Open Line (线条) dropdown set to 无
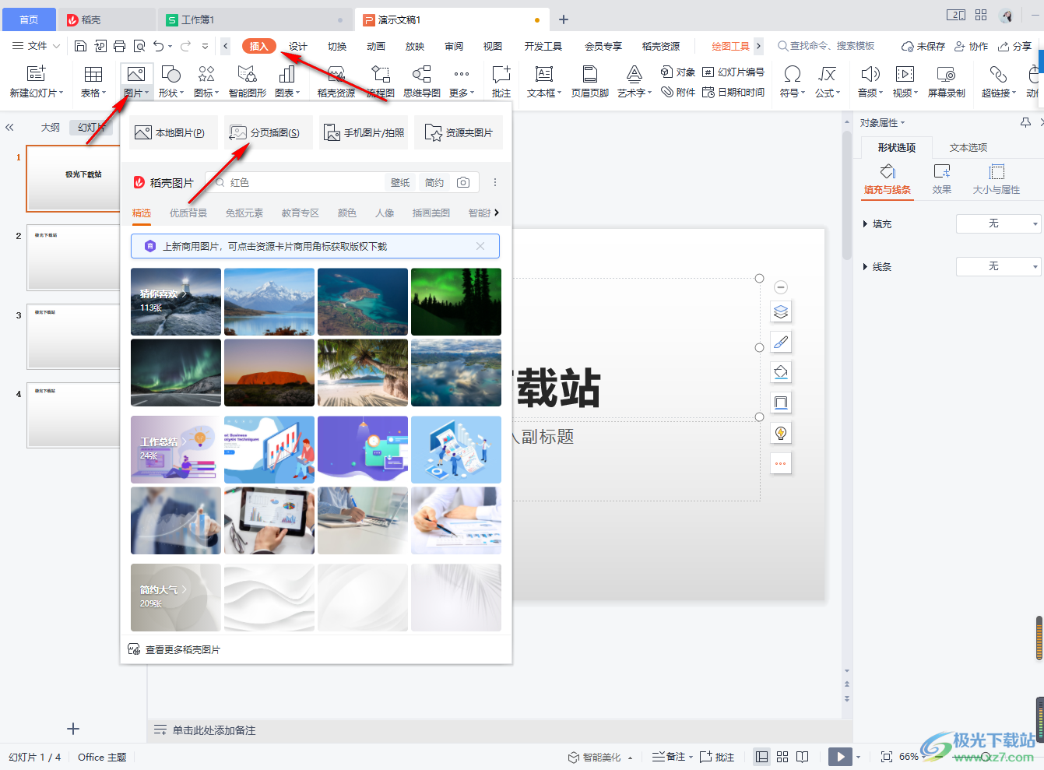This screenshot has height=770, width=1044. tap(998, 266)
